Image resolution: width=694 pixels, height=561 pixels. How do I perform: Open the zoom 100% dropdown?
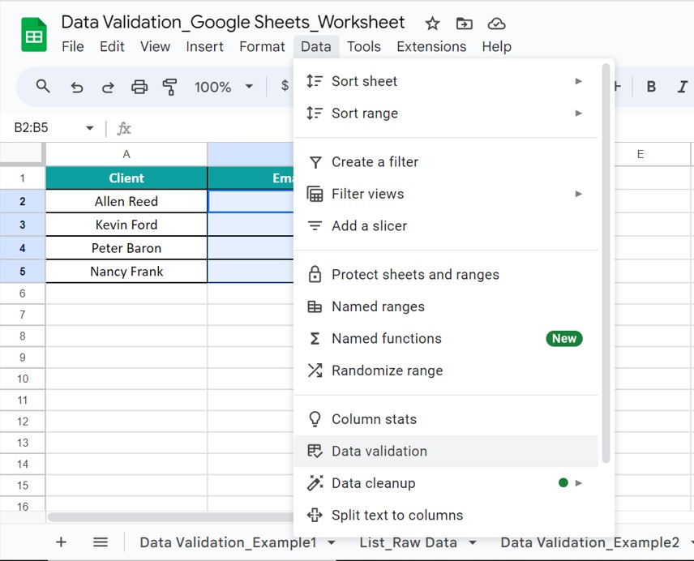point(224,87)
